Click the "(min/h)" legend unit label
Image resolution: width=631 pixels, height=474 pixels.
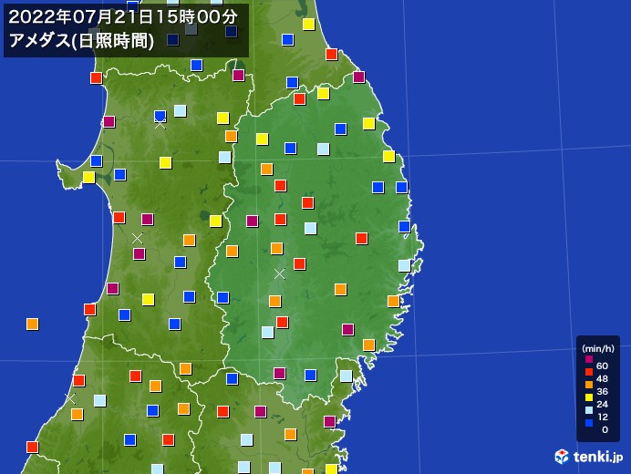point(598,349)
